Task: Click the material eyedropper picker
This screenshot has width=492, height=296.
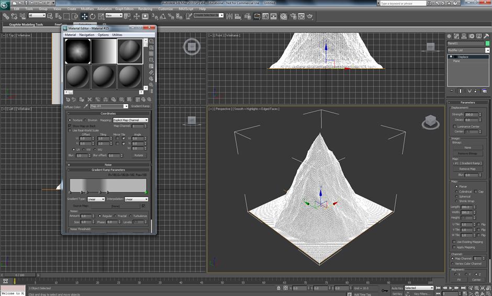Action: pos(85,106)
